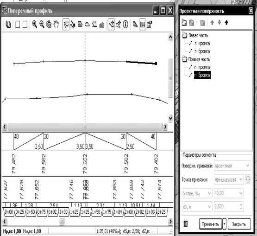This screenshot has height=236, width=257.
Task: Click the dimensioned profile icon before the hatched hill
Action: 94,24
